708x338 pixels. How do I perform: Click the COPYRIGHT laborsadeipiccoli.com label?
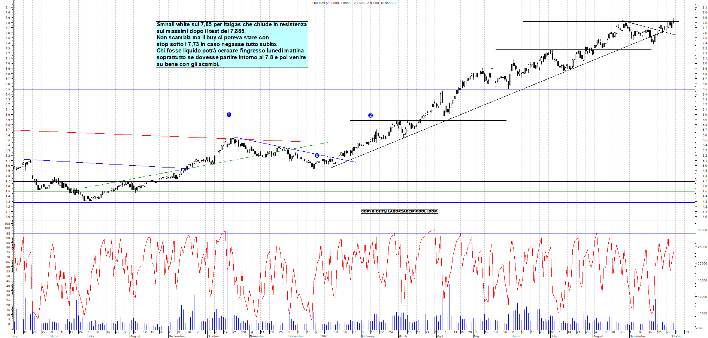click(399, 211)
